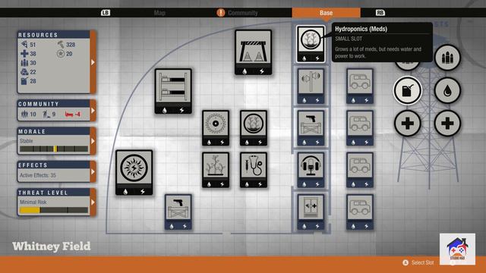Select the ammo bullets outpost
The width and height of the screenshot is (486, 273).
click(x=447, y=58)
